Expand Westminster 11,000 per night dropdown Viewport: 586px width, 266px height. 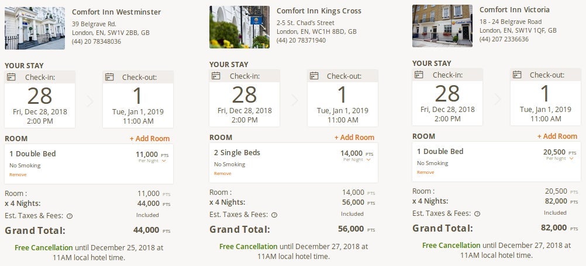point(164,161)
